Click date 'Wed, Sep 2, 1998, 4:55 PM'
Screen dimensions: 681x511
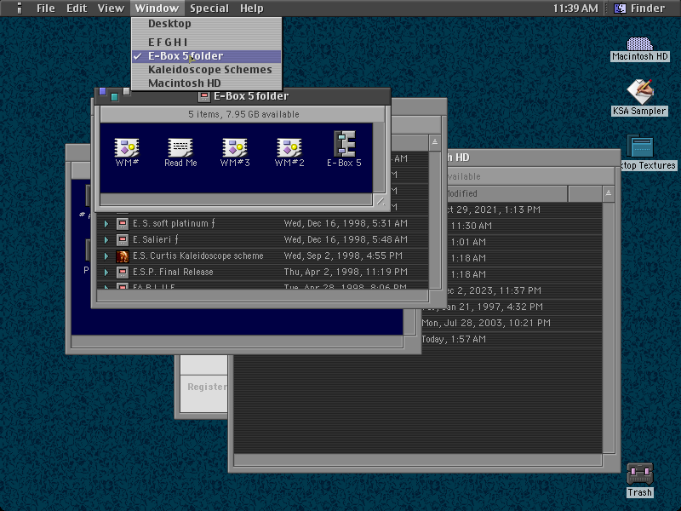pyautogui.click(x=343, y=256)
